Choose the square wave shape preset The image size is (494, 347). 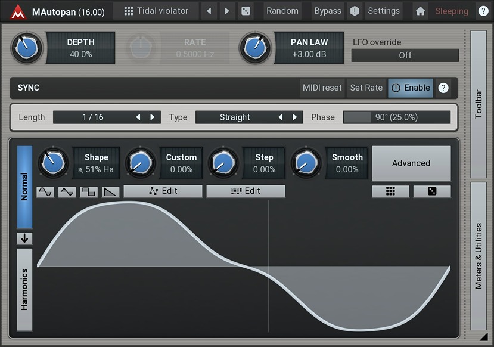point(89,192)
